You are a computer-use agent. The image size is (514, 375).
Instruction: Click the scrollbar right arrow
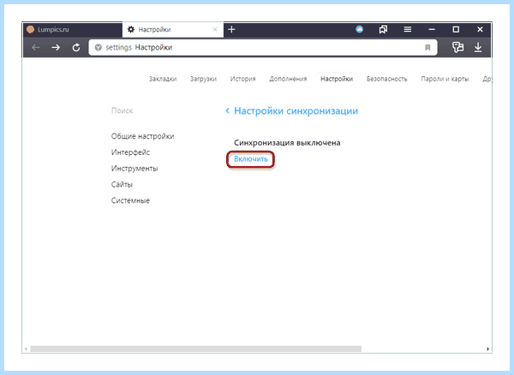487,348
